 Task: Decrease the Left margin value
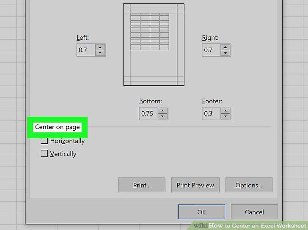[x=100, y=53]
